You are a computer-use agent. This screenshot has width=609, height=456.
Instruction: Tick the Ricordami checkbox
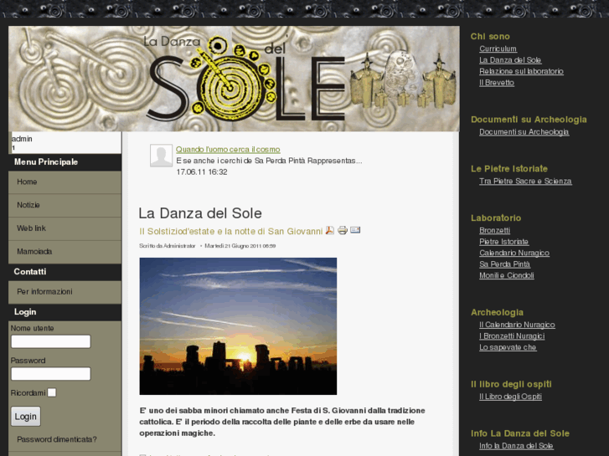click(x=52, y=392)
